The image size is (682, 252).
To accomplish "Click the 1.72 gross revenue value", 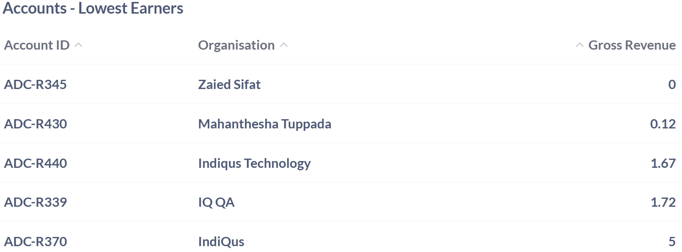I will click(x=663, y=202).
